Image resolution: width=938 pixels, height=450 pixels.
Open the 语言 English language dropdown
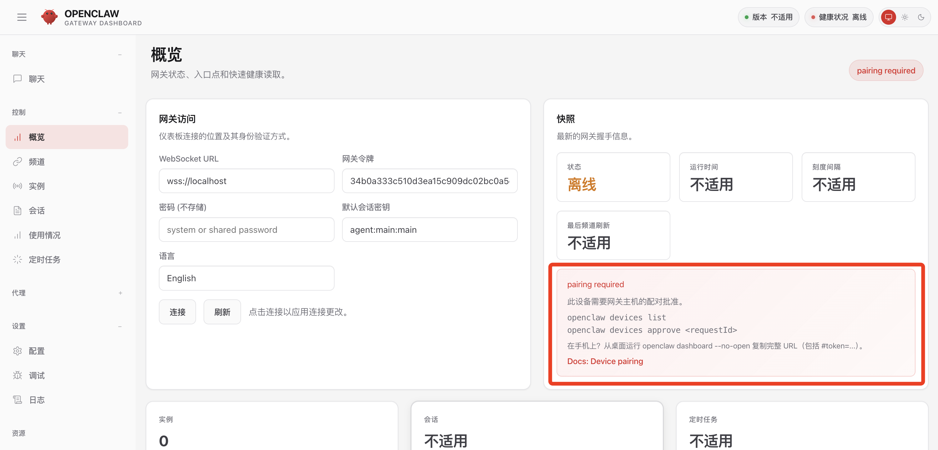coord(246,278)
